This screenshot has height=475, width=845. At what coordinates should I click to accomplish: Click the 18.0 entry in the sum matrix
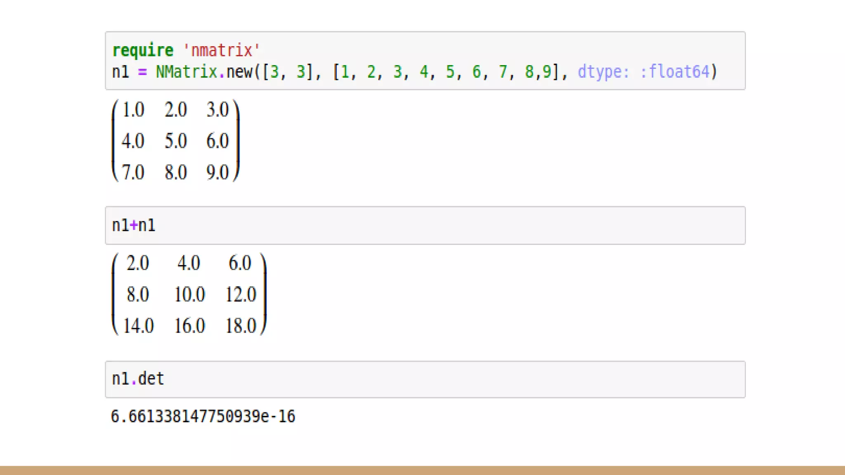pos(241,326)
